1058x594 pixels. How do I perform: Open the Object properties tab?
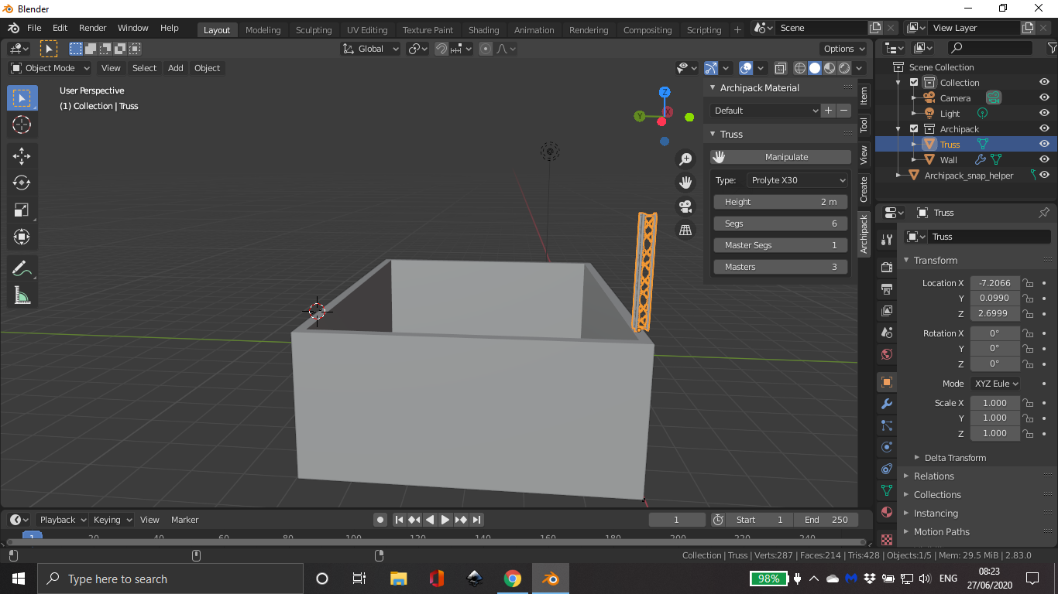(887, 382)
